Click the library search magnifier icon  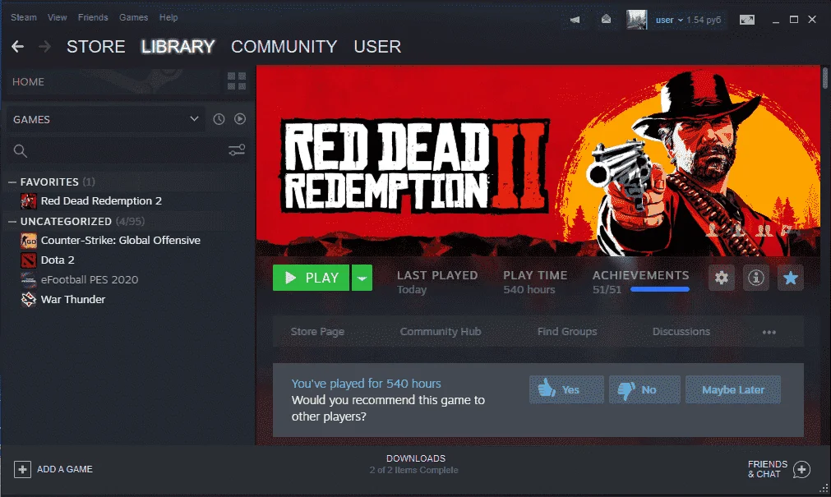pos(21,151)
